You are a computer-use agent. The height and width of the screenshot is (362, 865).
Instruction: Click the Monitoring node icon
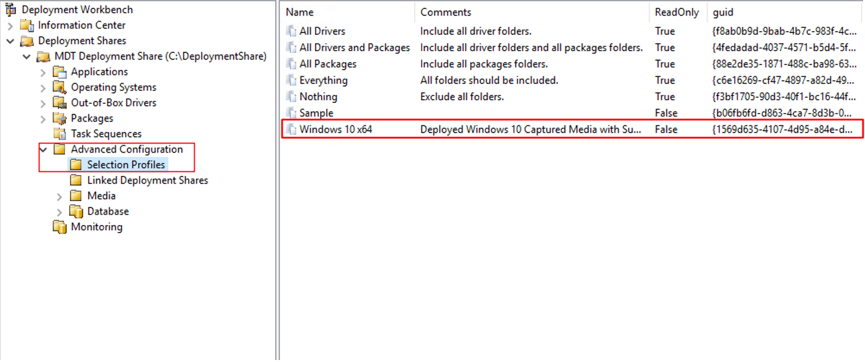pos(60,227)
